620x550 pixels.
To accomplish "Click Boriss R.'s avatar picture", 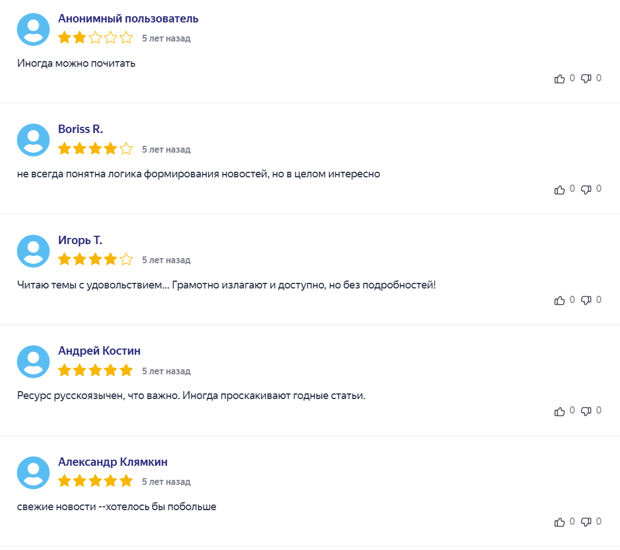I will click(33, 140).
